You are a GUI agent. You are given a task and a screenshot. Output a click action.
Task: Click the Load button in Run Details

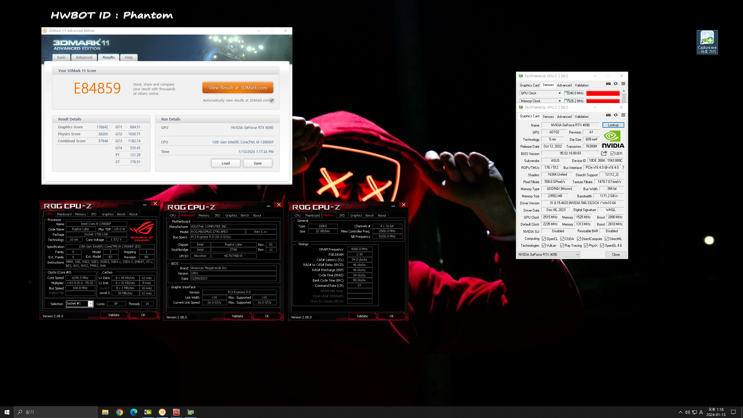(226, 163)
